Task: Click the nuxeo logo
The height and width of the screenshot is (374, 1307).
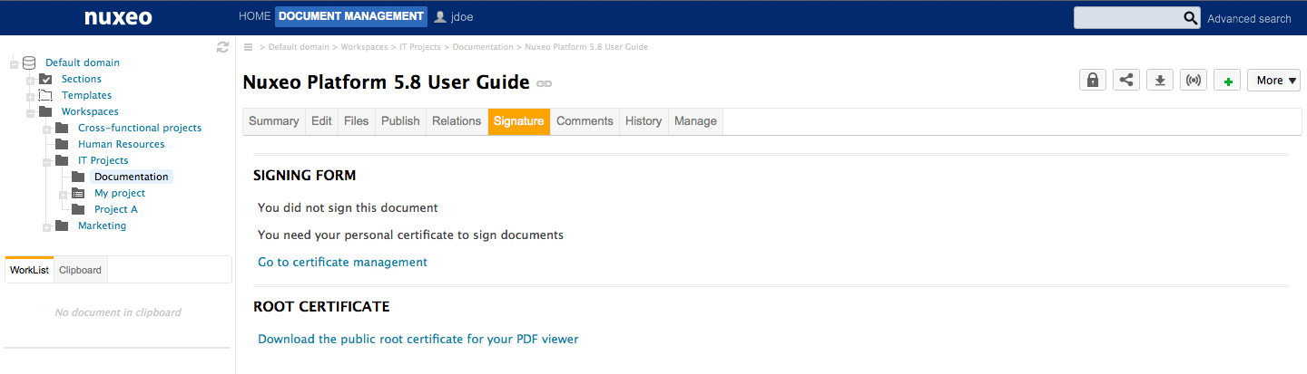Action: pyautogui.click(x=118, y=17)
